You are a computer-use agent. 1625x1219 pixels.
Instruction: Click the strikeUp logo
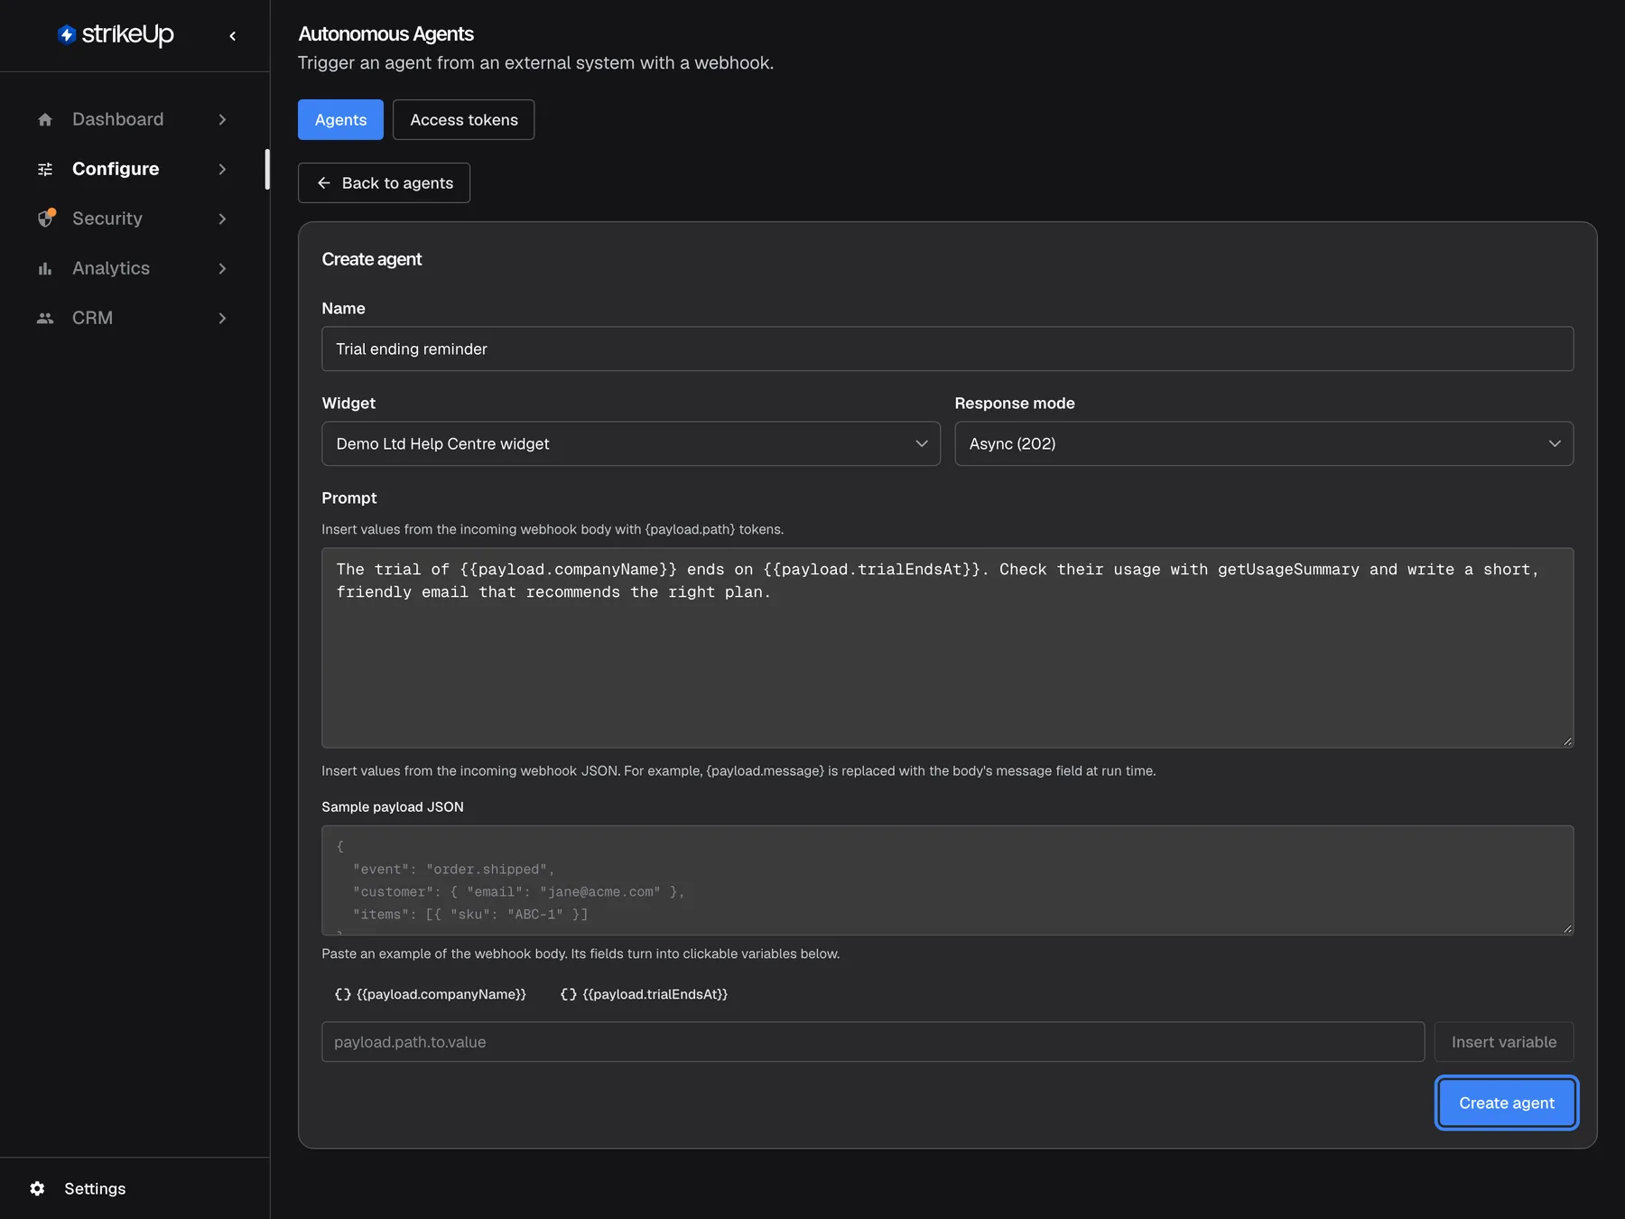point(116,34)
